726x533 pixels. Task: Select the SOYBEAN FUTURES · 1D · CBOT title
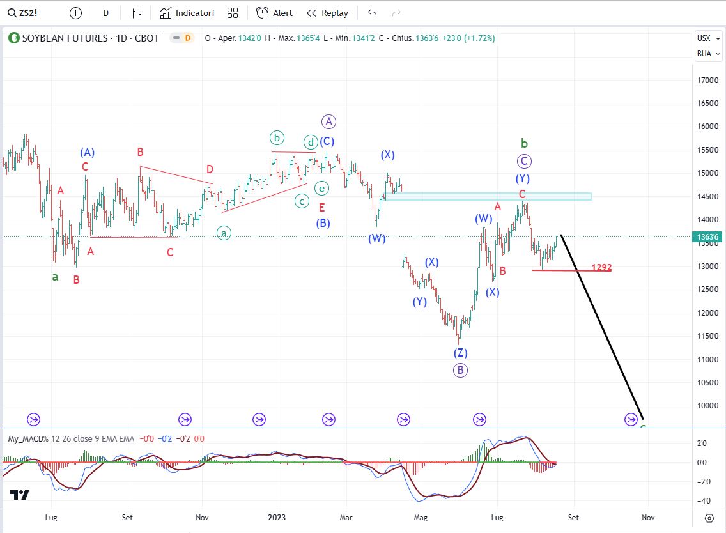coord(91,38)
